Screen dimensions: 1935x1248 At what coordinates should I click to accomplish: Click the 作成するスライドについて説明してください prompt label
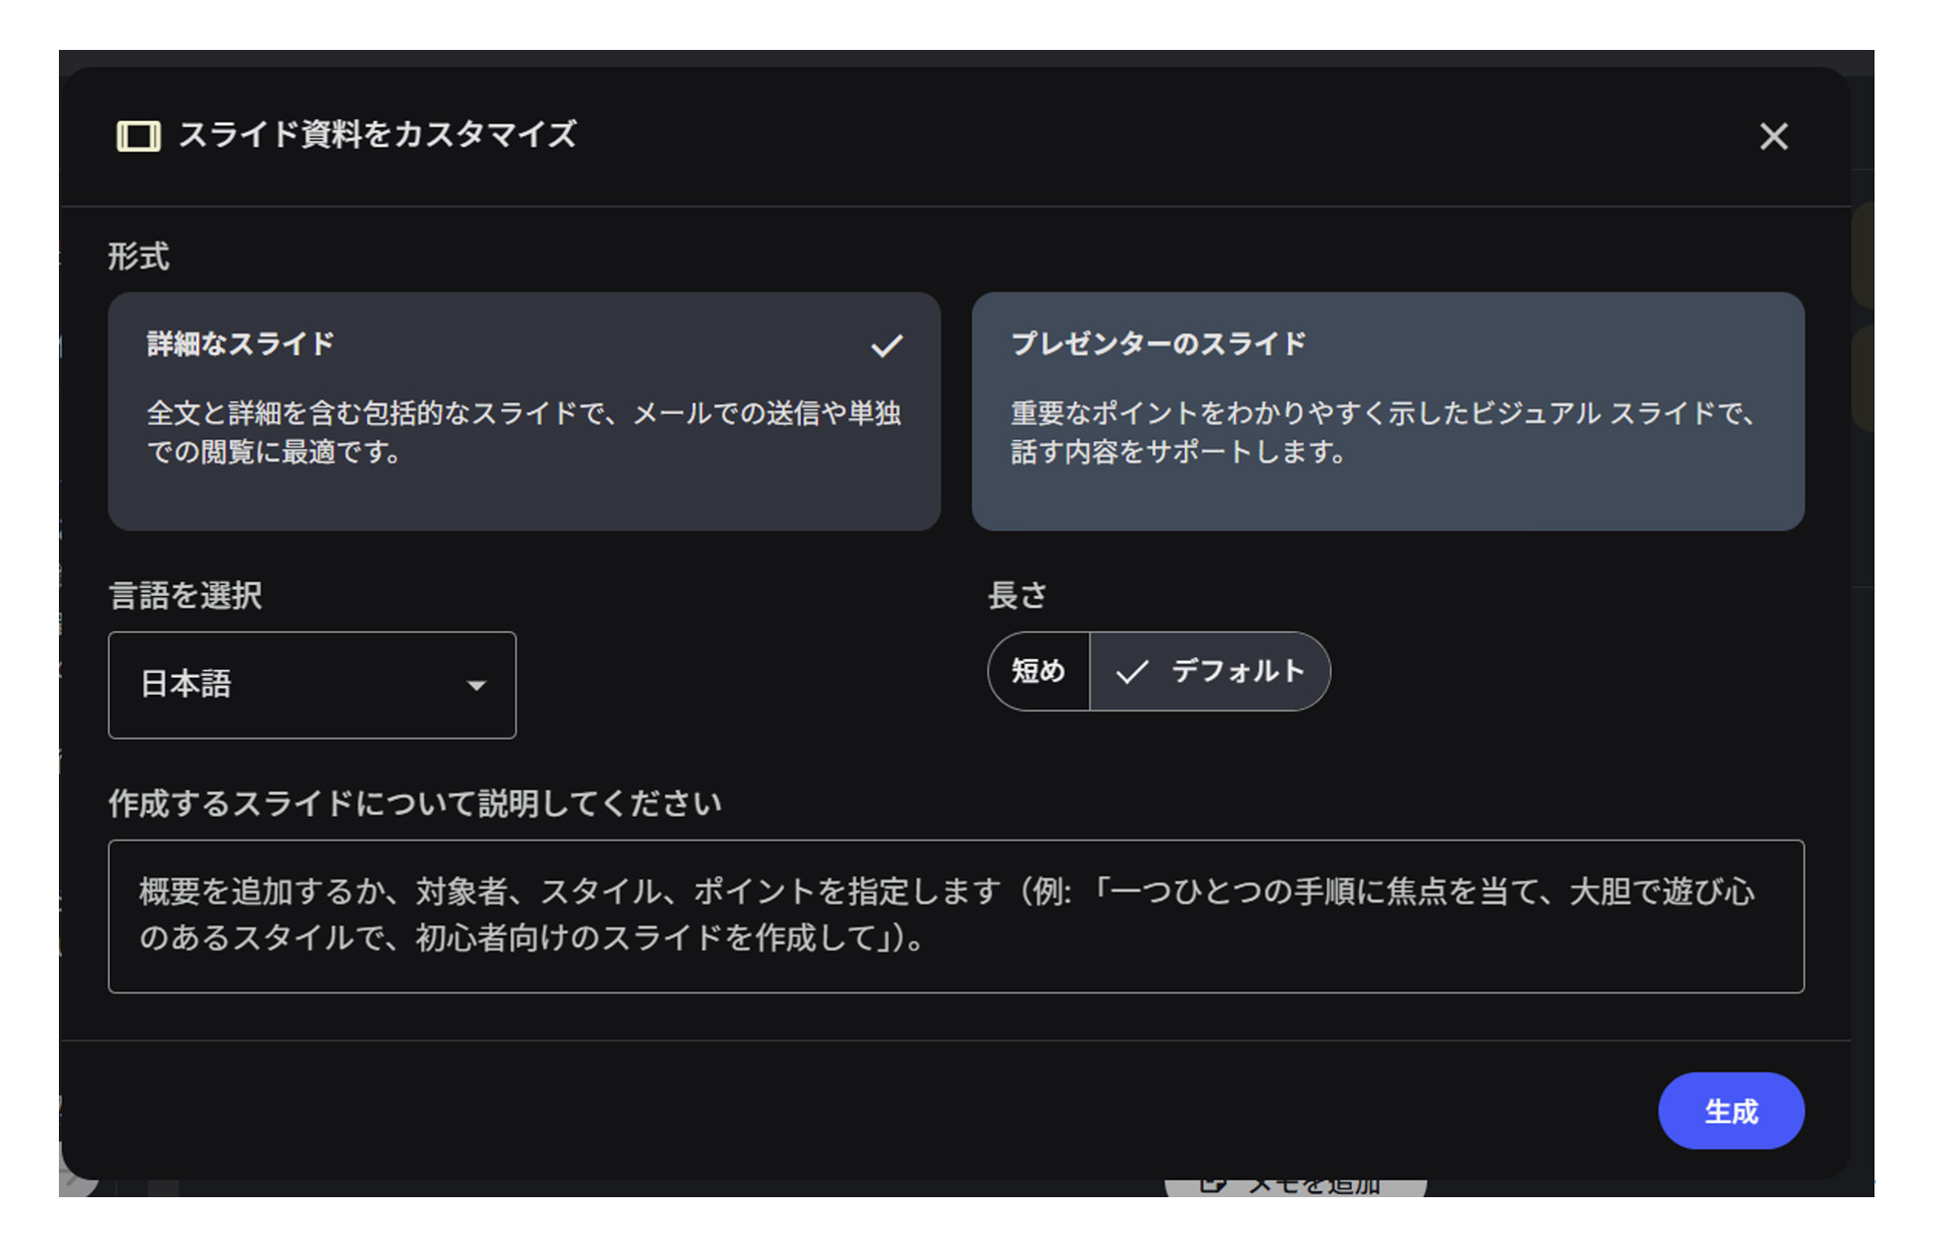(415, 802)
